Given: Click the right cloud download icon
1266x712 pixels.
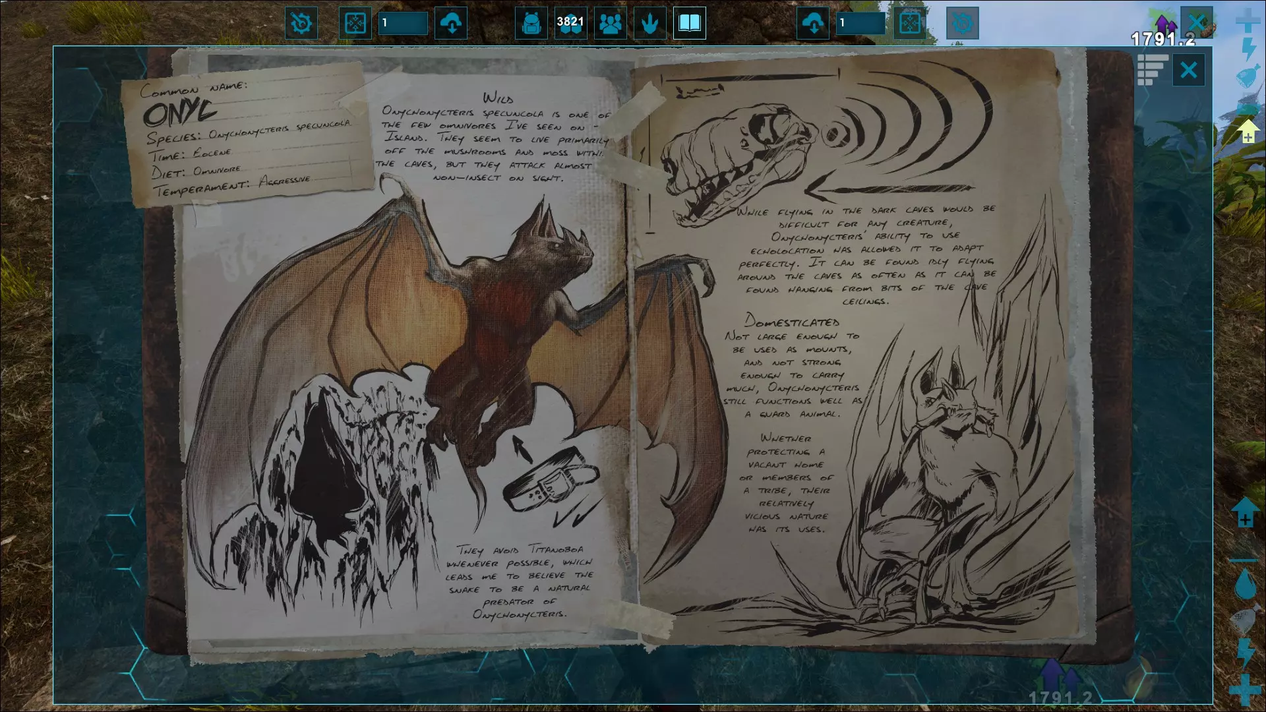Looking at the screenshot, I should coord(813,24).
